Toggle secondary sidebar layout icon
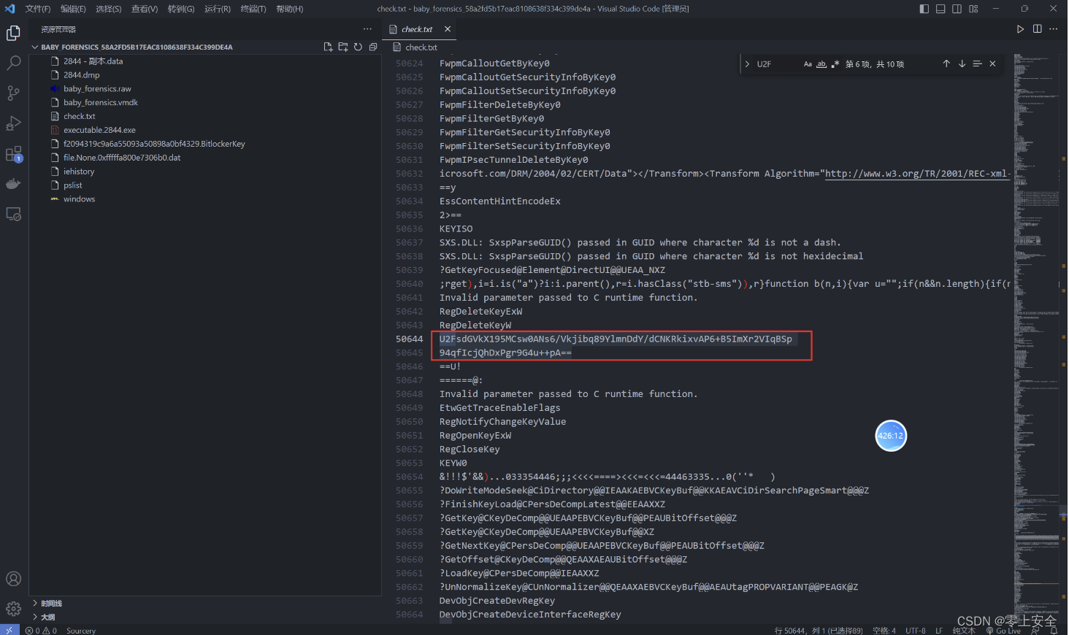Image resolution: width=1069 pixels, height=635 pixels. [957, 9]
